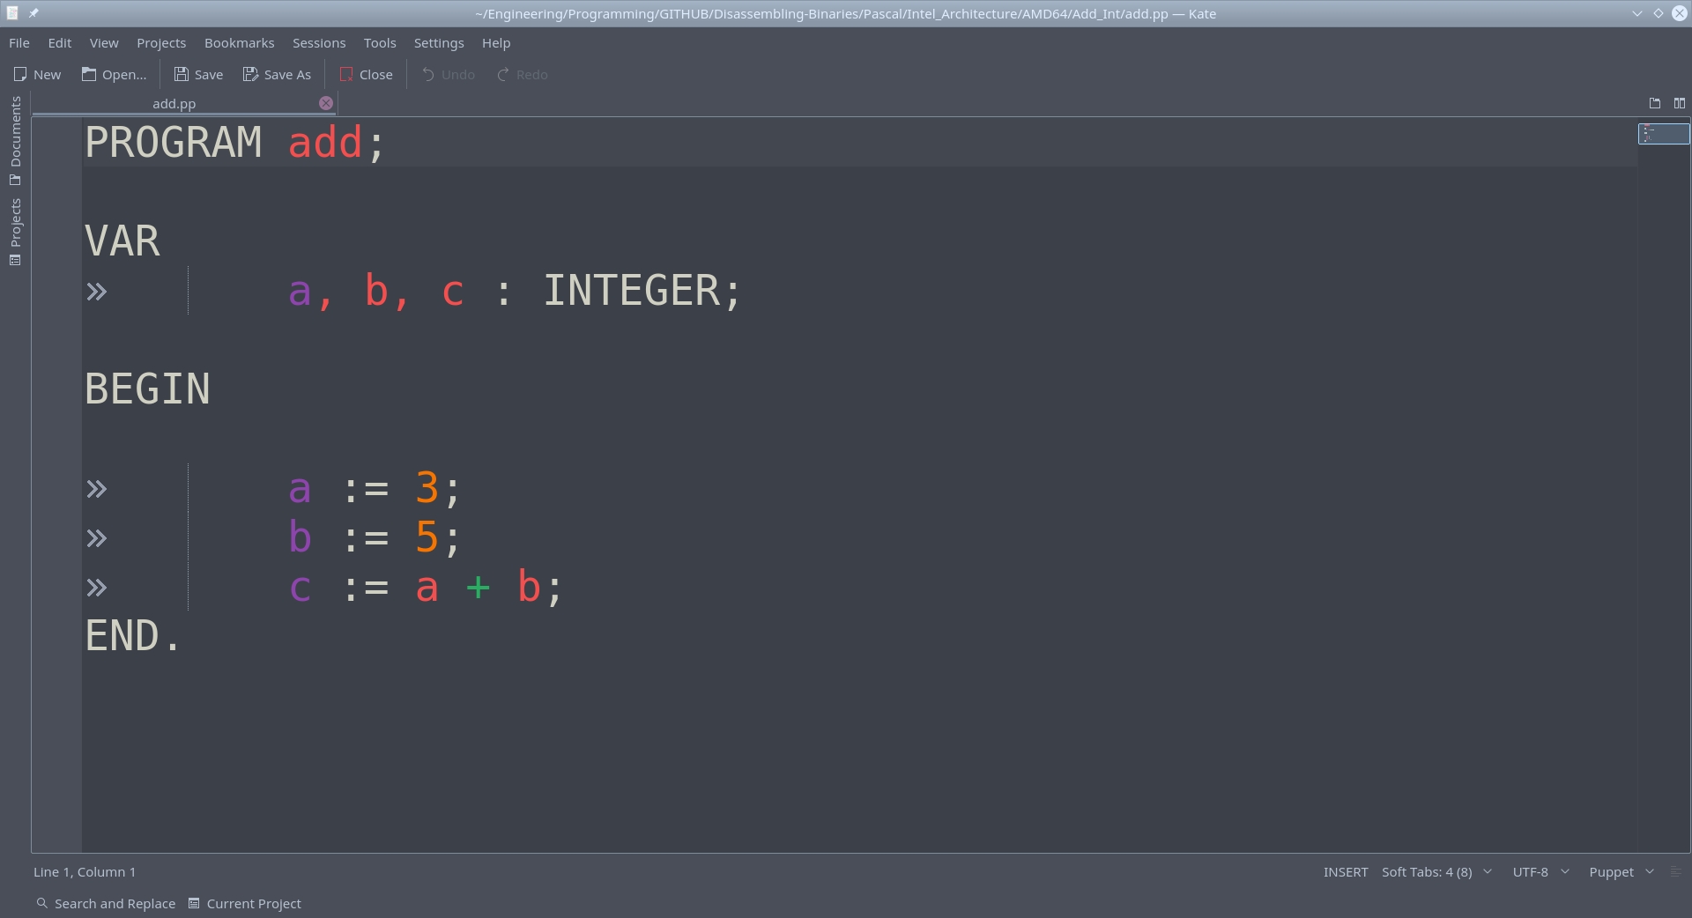Open the Puppet syntax mode dropdown
1692x918 pixels.
1621,872
